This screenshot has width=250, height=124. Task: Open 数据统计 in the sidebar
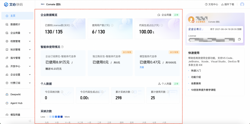(x=17, y=24)
